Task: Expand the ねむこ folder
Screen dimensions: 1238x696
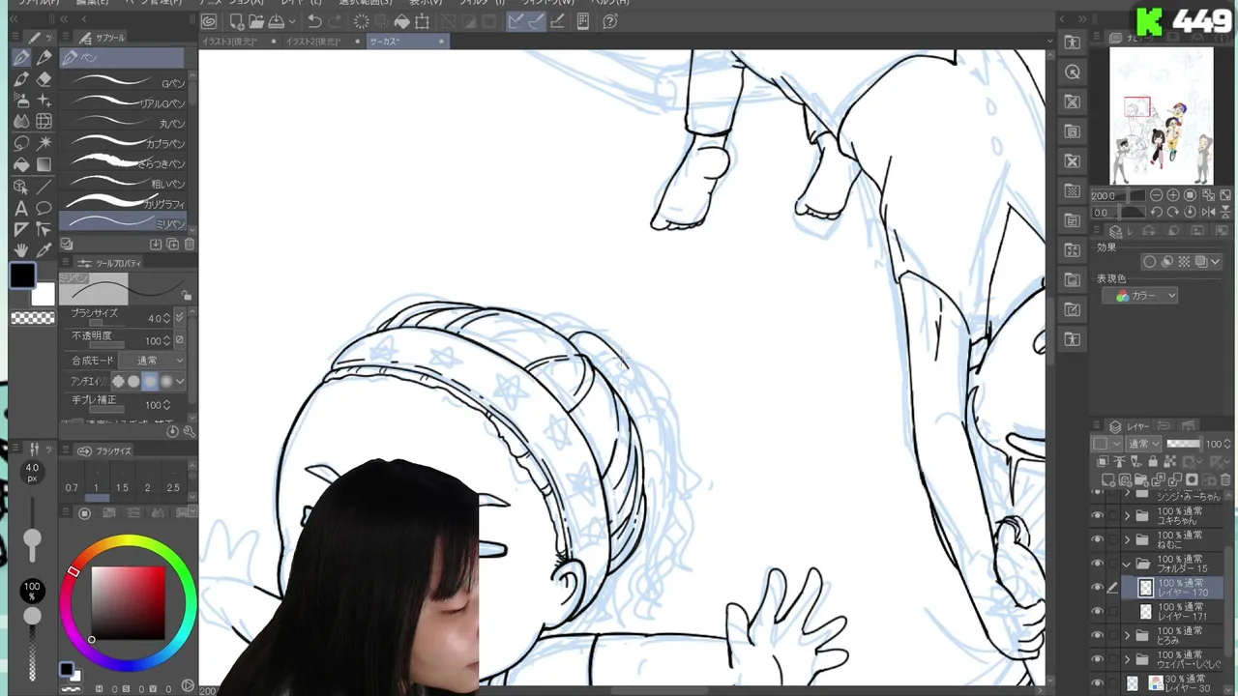Action: pos(1127,539)
